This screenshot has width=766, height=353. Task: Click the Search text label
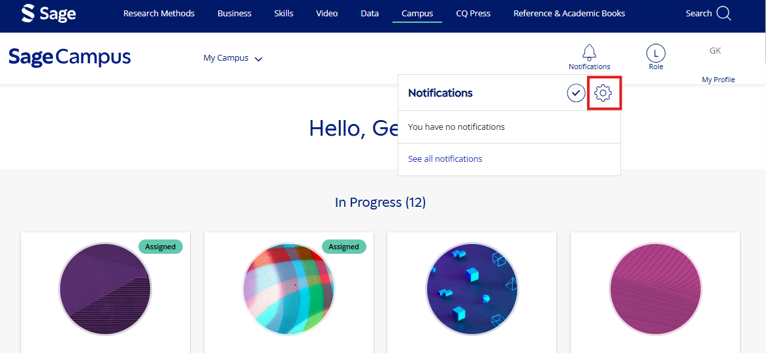pos(699,14)
